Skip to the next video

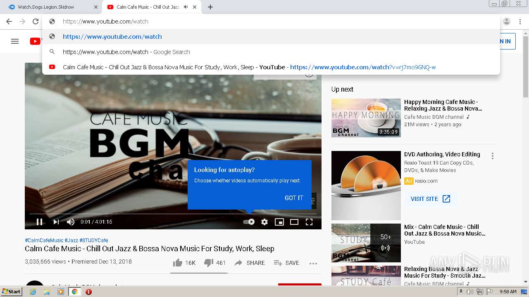pyautogui.click(x=56, y=222)
